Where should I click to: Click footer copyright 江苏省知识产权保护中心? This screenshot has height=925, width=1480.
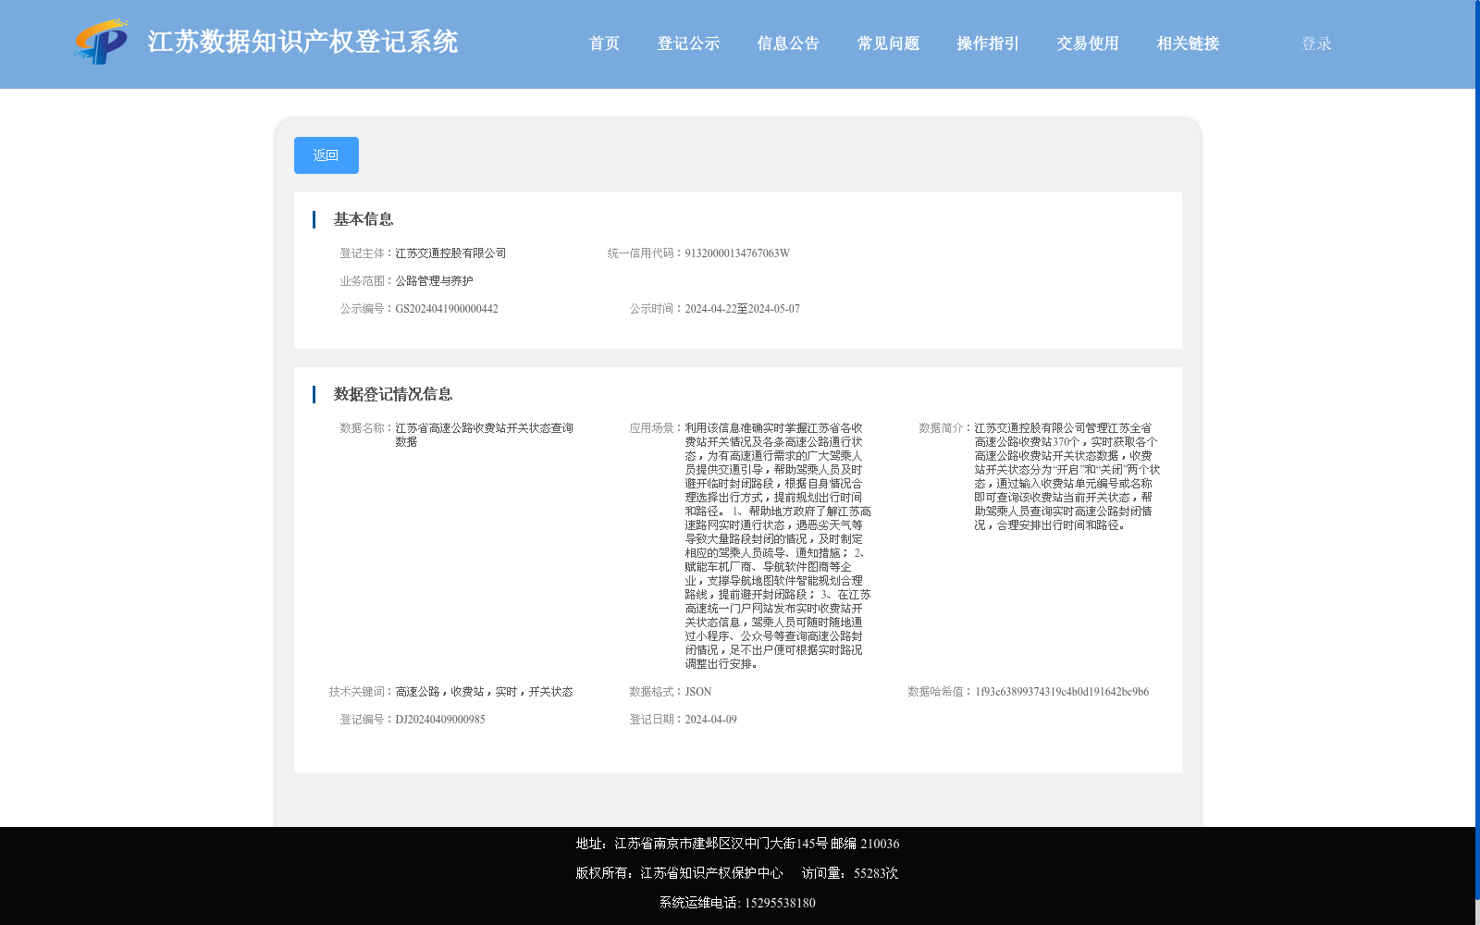point(711,873)
